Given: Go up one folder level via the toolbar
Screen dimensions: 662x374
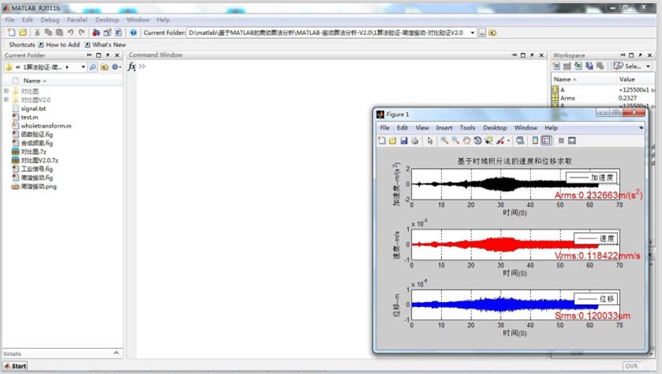Looking at the screenshot, I should [x=492, y=32].
